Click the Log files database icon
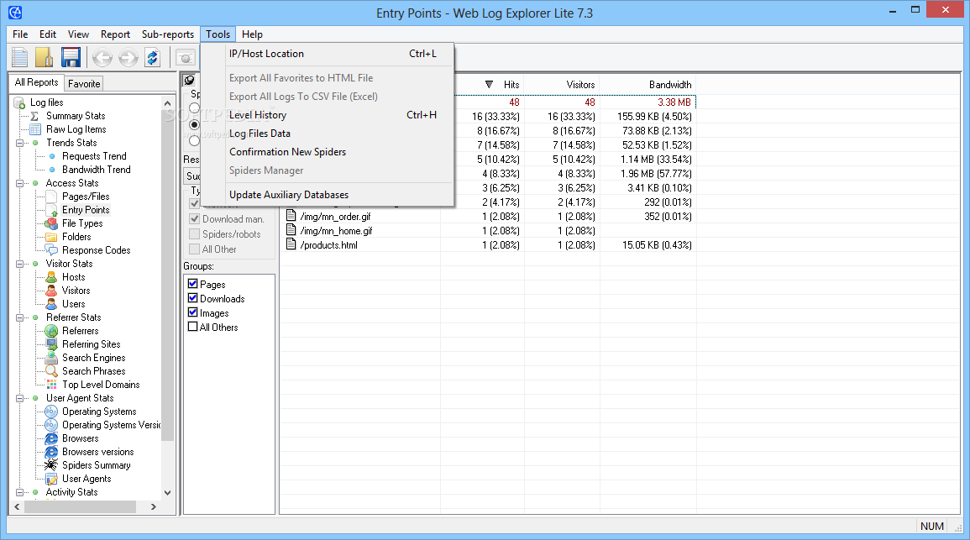Screen dimensions: 970x540 [19, 102]
